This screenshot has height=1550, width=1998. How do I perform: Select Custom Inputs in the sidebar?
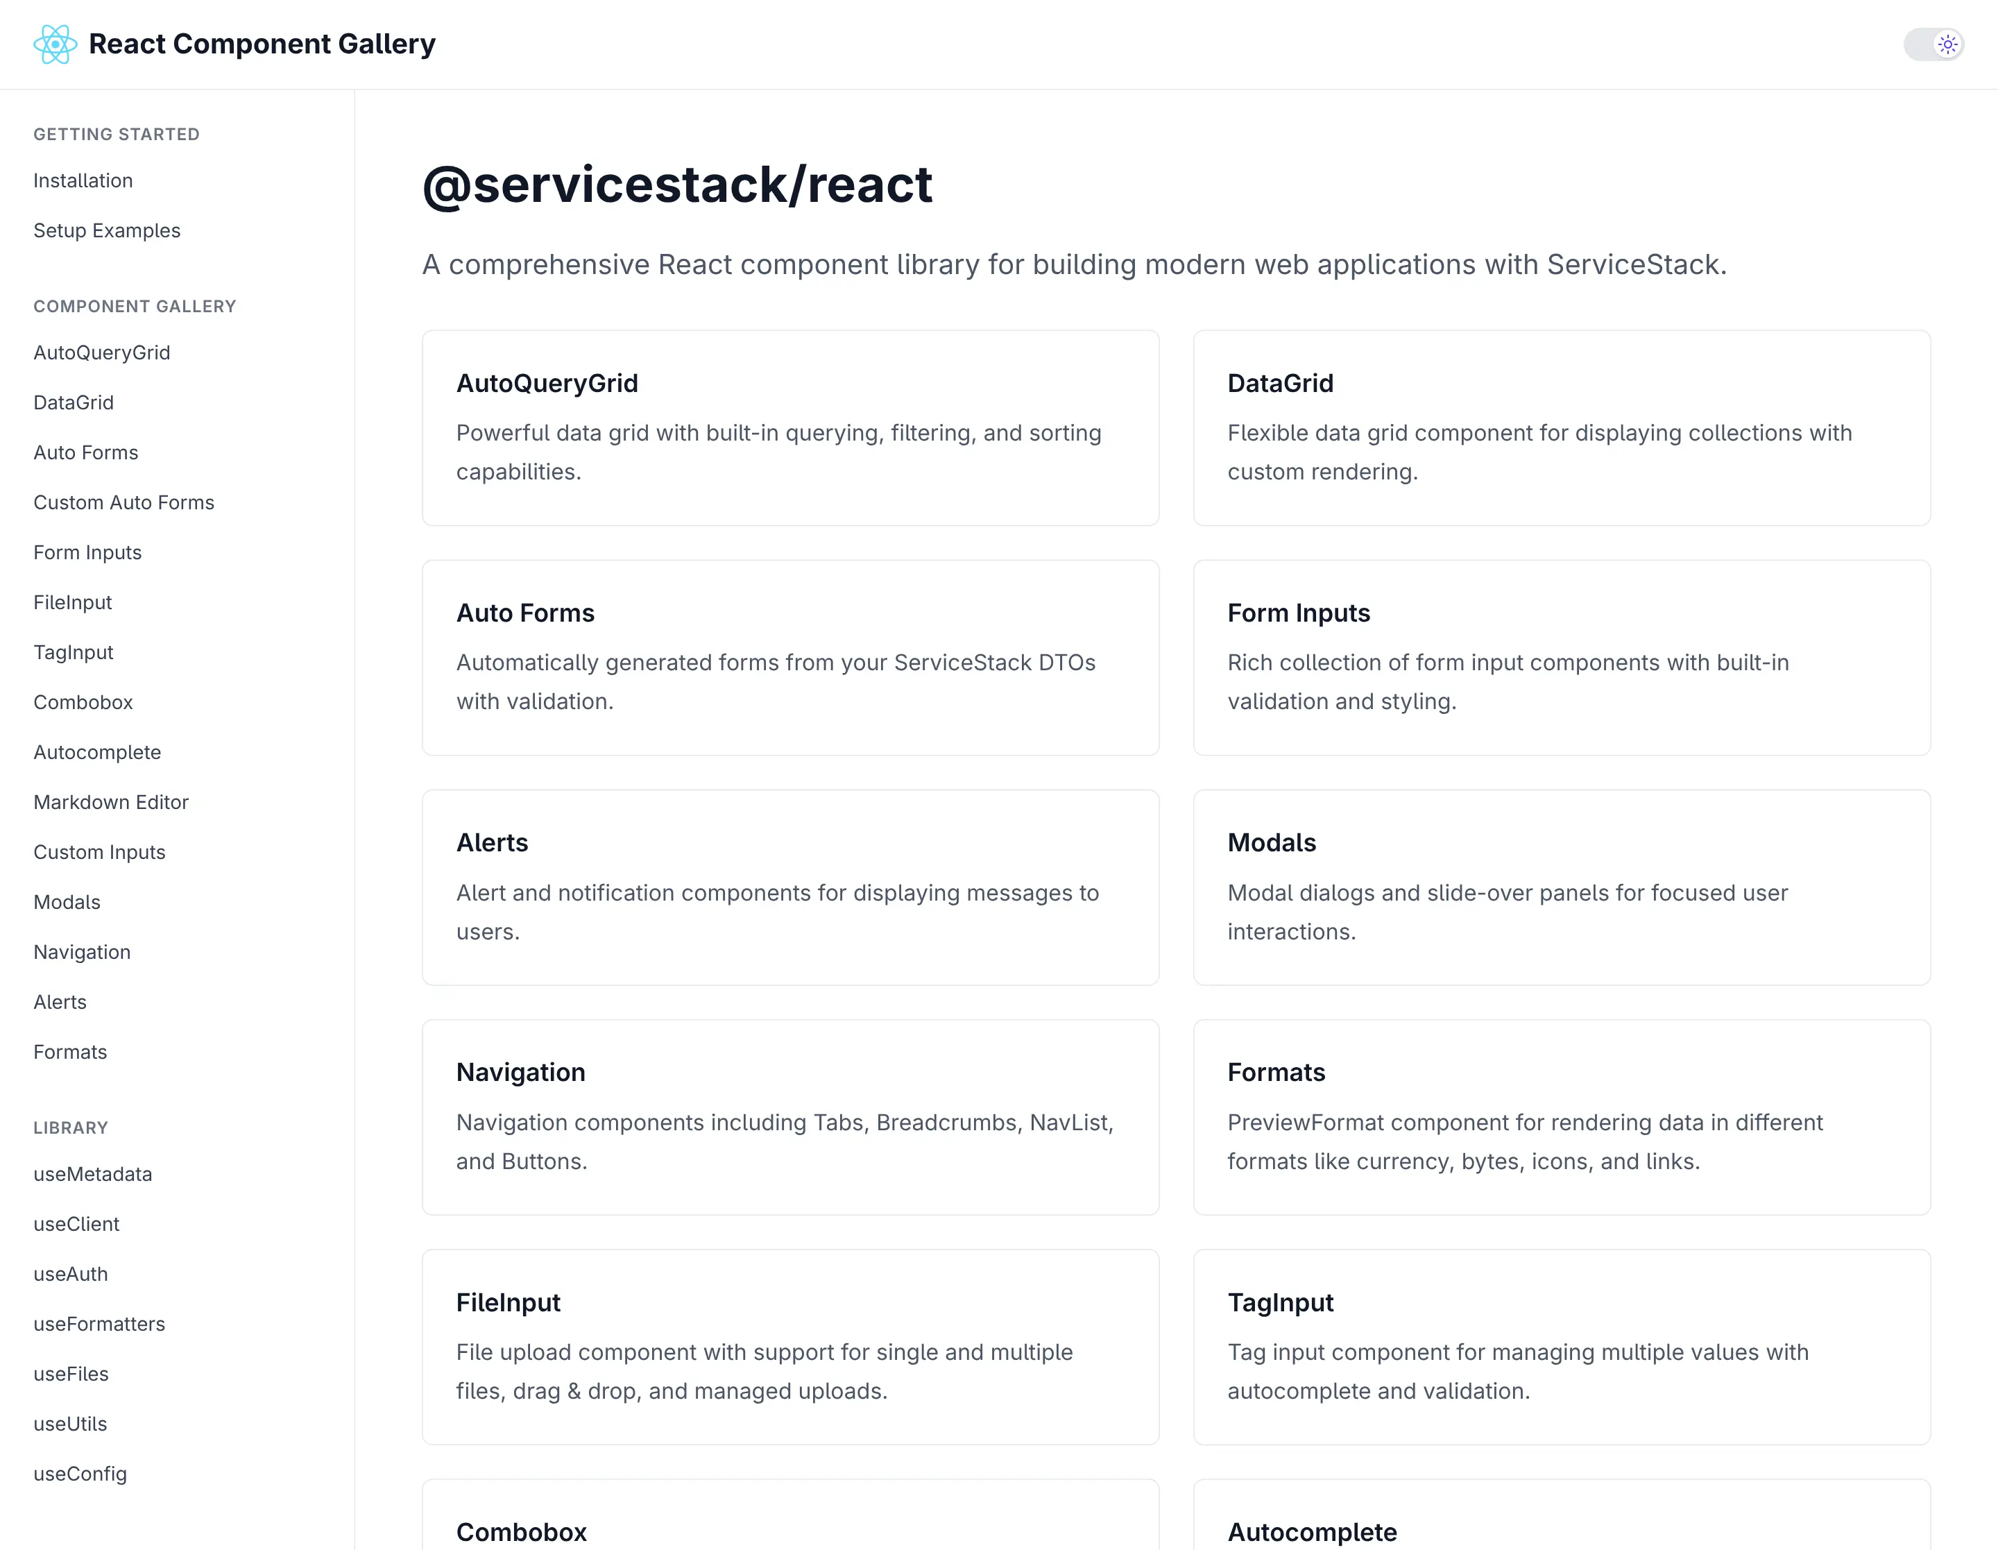[x=99, y=852]
